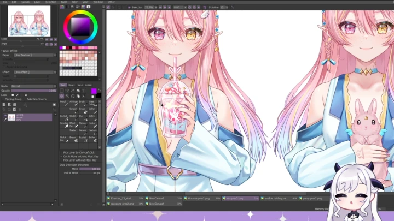Switch to the Artistic brush tab

(89, 85)
